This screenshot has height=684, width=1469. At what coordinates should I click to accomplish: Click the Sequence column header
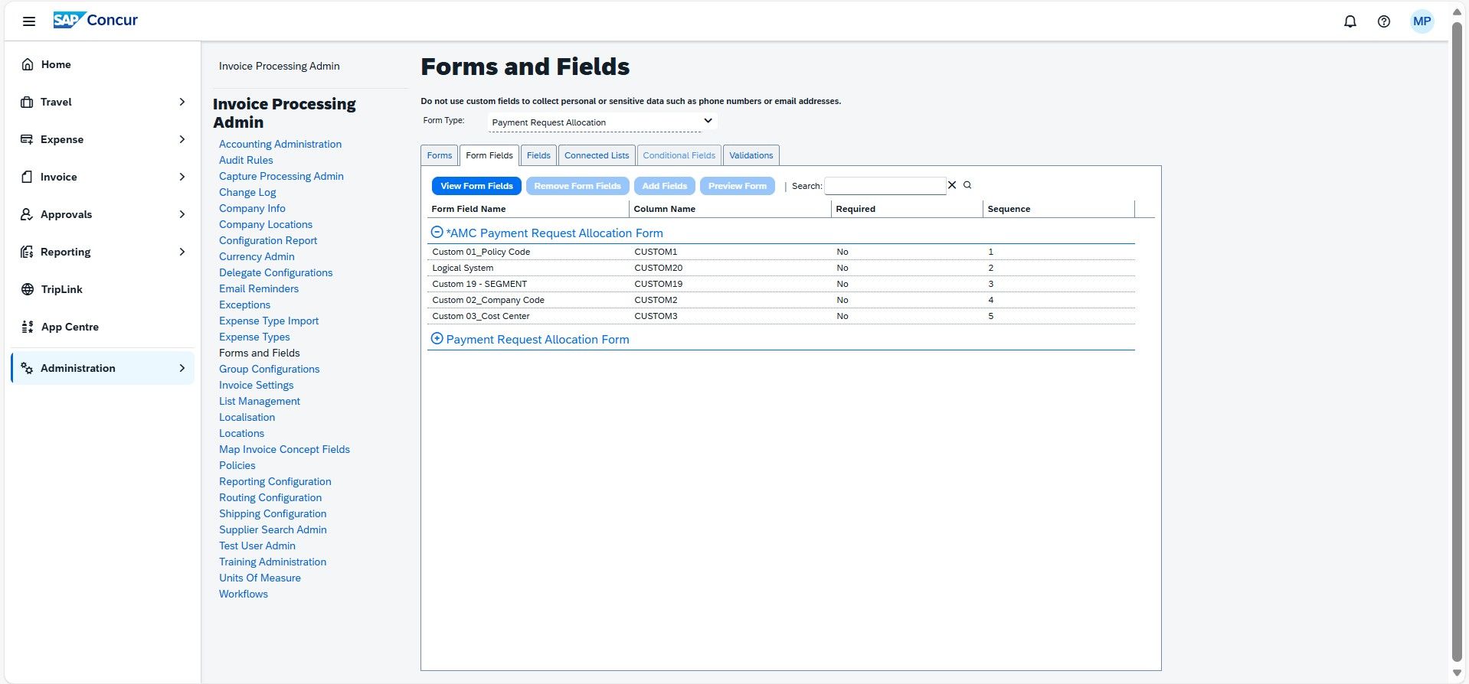(1058, 209)
